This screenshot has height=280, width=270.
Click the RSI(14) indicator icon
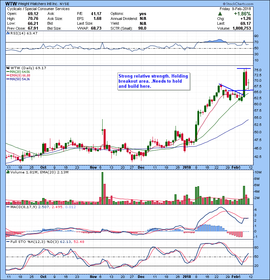pyautogui.click(x=8, y=33)
